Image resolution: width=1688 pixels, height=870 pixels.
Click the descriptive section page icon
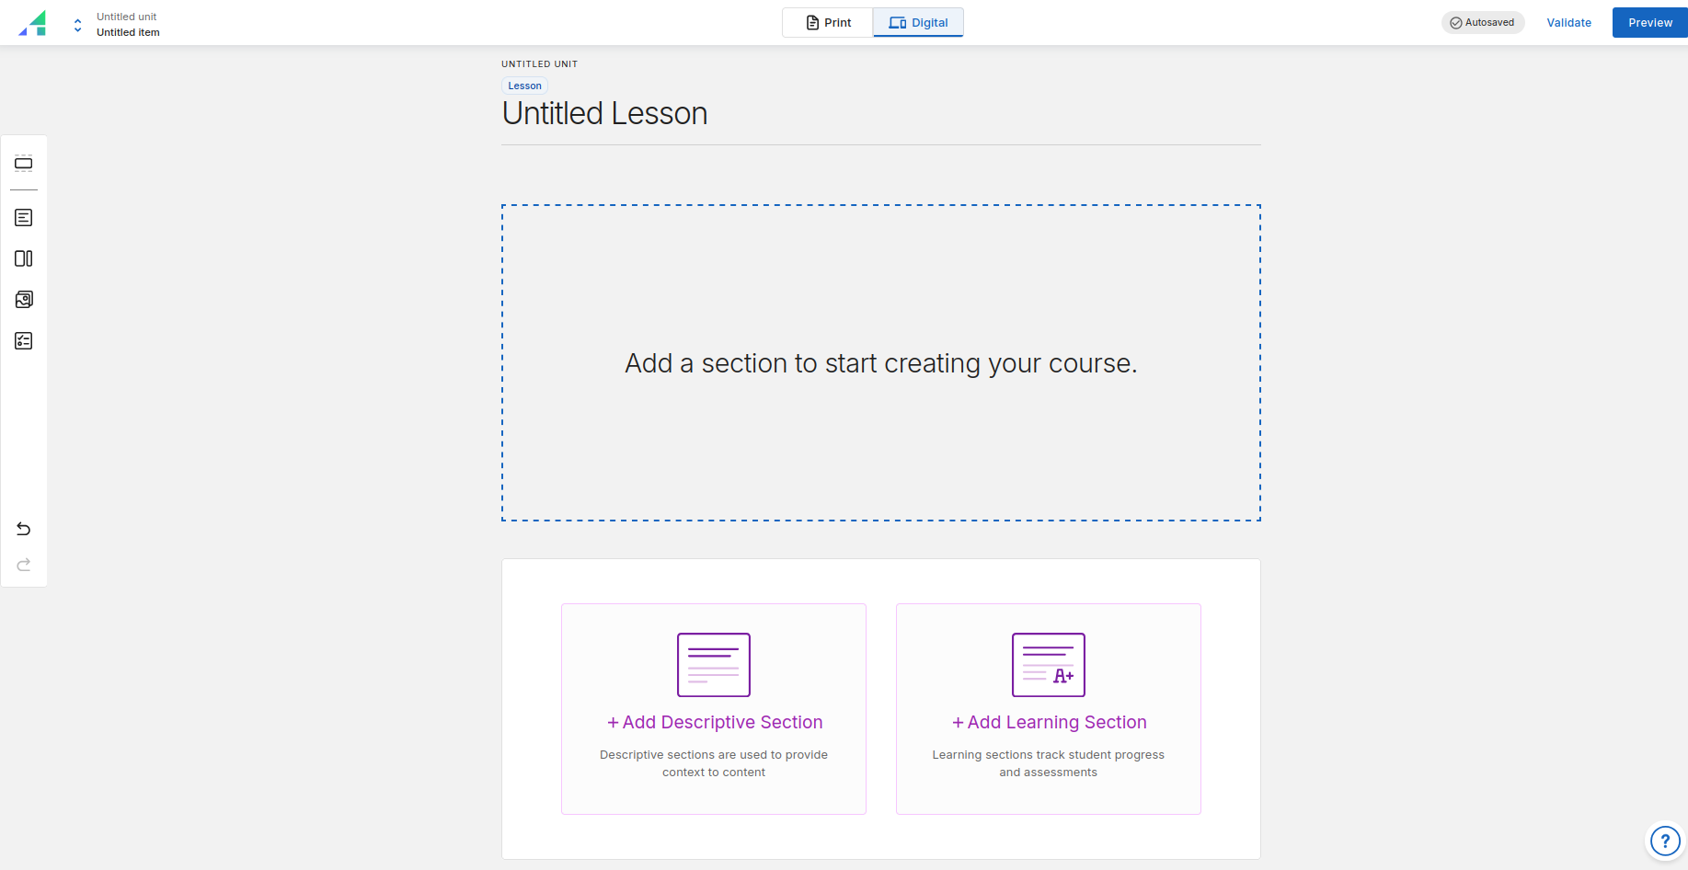click(x=714, y=665)
